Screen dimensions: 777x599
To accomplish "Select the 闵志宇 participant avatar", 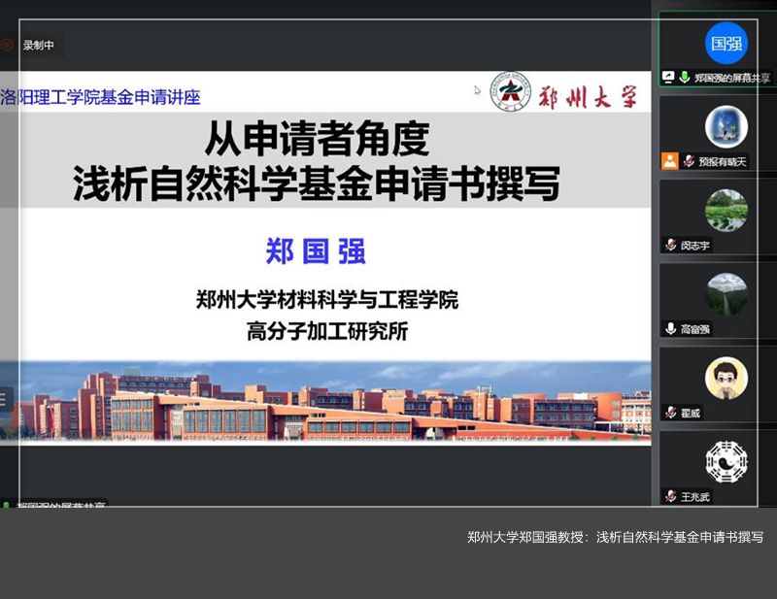I will coord(726,210).
